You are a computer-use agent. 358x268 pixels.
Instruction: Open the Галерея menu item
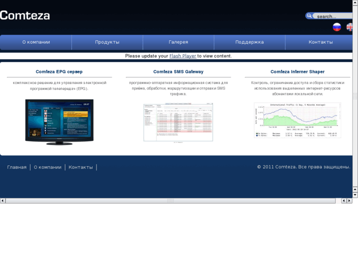click(178, 42)
